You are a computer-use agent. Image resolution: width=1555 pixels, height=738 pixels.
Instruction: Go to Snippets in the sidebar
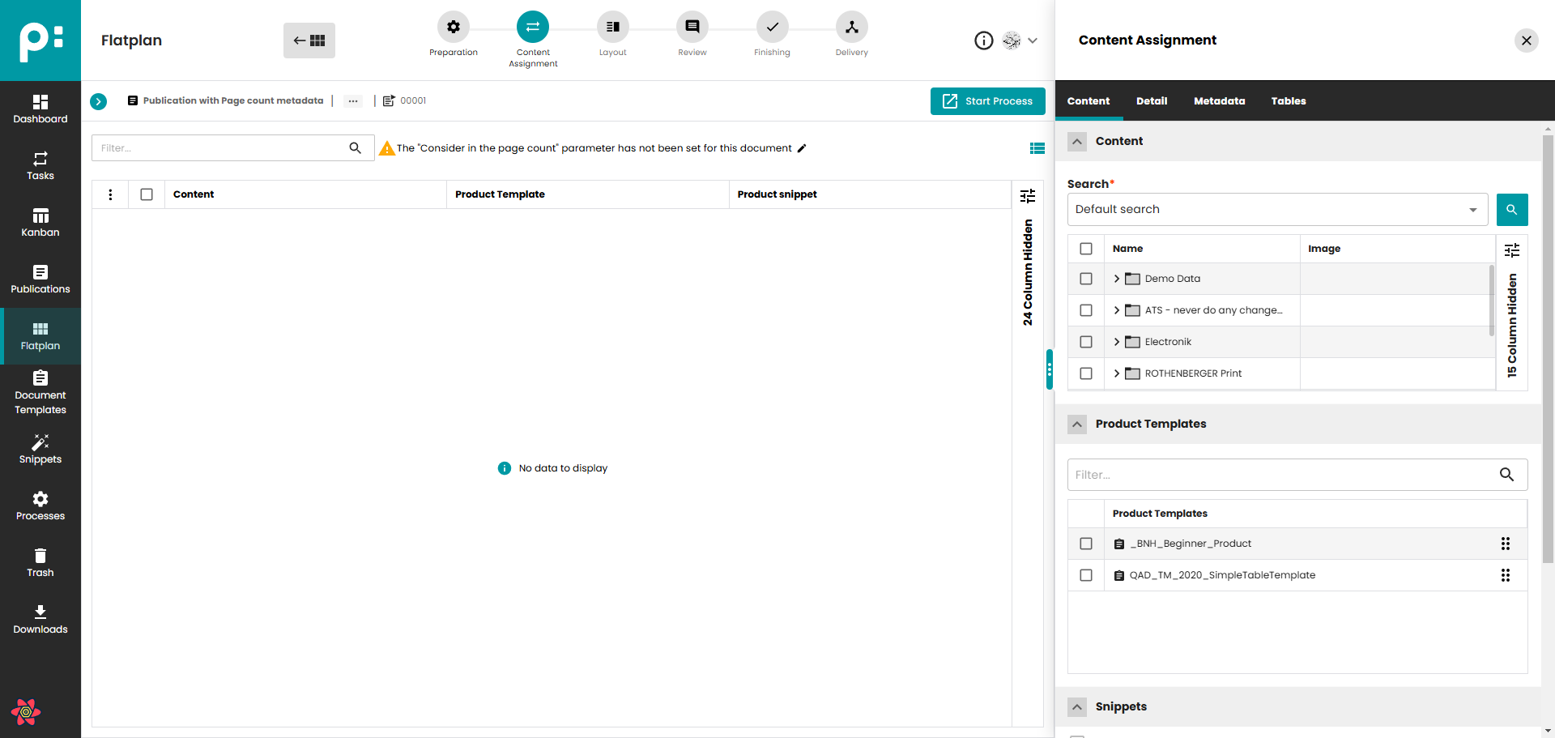tap(40, 449)
